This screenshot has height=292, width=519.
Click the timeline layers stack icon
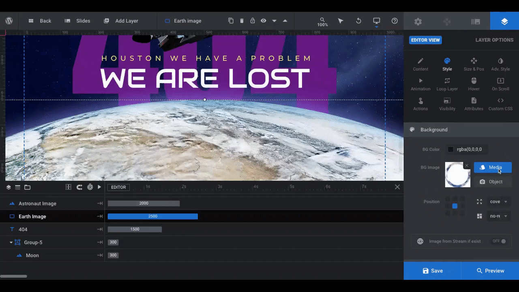pos(9,187)
